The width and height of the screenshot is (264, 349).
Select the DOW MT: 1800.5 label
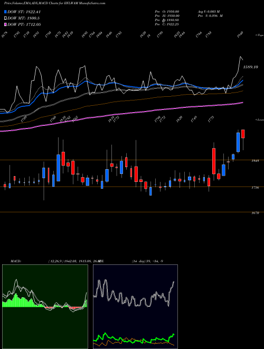pos(24,18)
